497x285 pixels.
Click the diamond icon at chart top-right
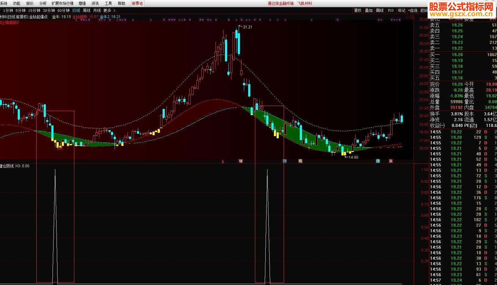coord(407,17)
